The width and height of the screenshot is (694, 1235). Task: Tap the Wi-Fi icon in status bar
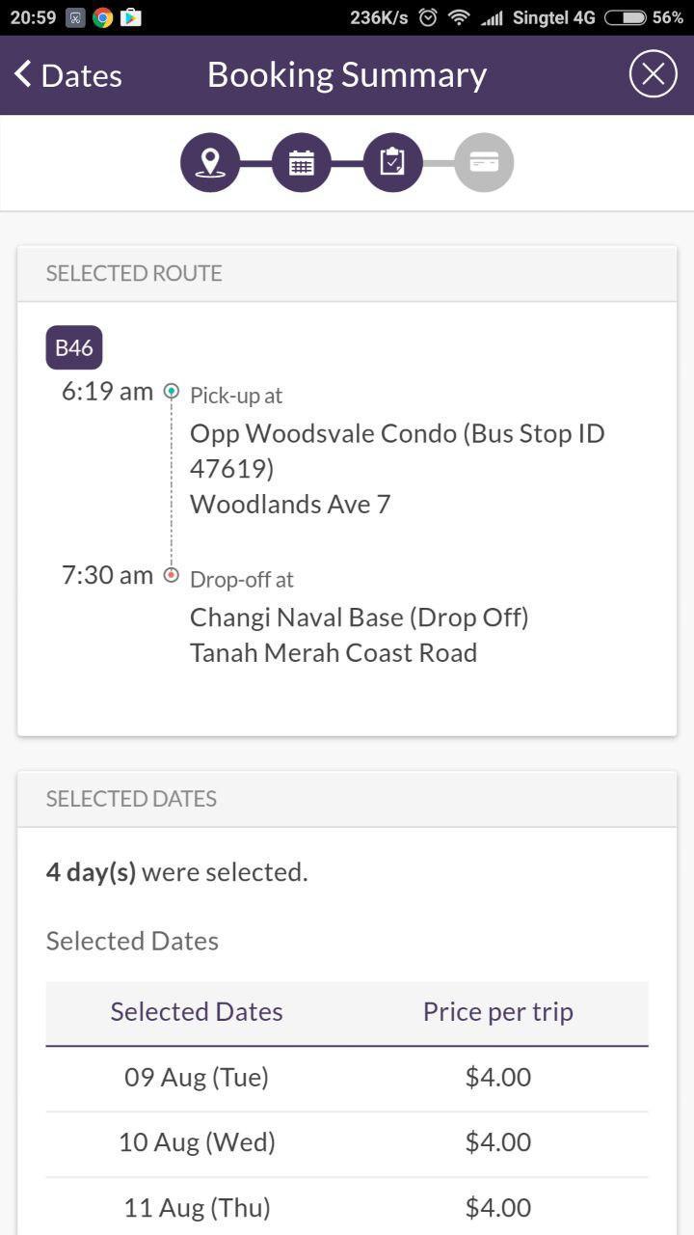coord(460,17)
